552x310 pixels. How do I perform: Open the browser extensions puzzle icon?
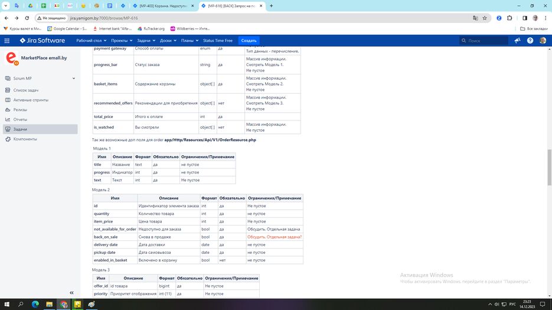(x=509, y=18)
